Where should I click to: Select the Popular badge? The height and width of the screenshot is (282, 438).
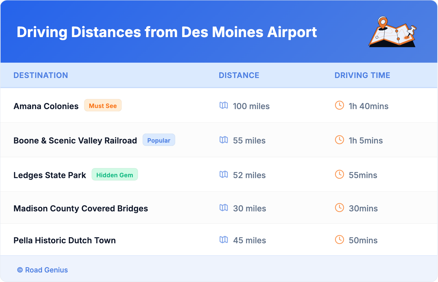(159, 140)
